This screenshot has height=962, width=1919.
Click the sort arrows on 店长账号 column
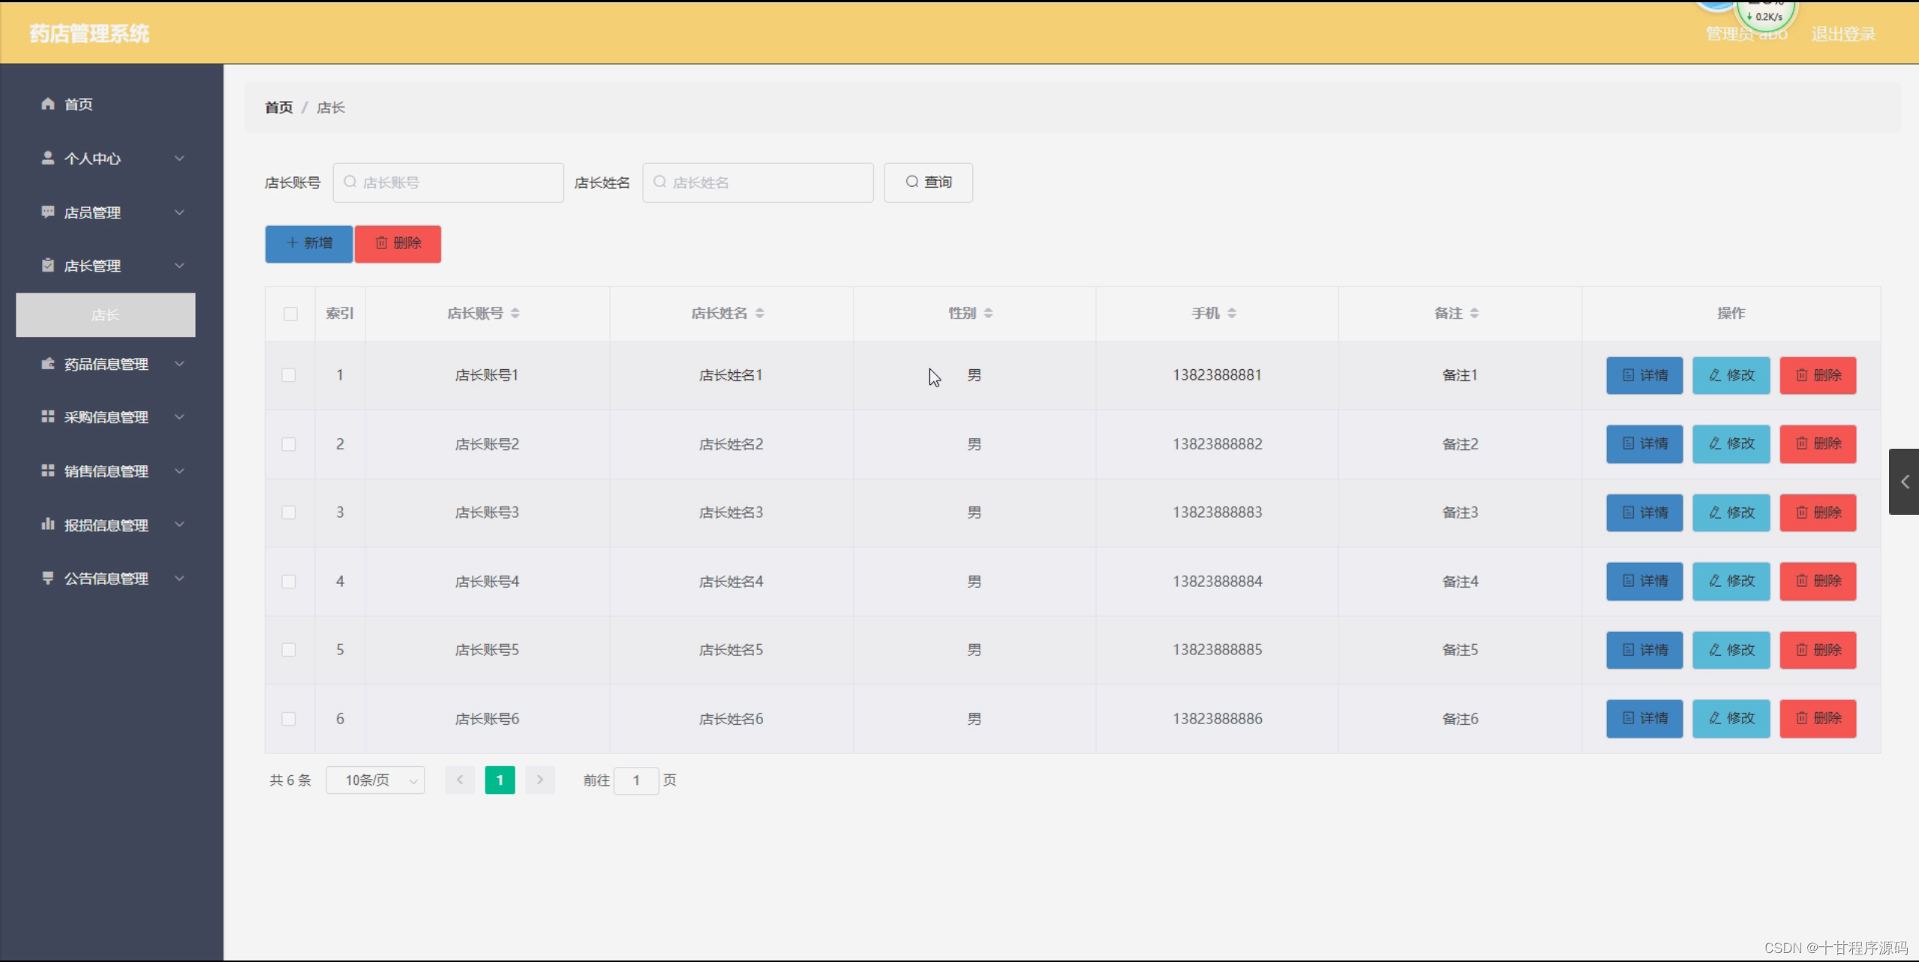click(515, 313)
